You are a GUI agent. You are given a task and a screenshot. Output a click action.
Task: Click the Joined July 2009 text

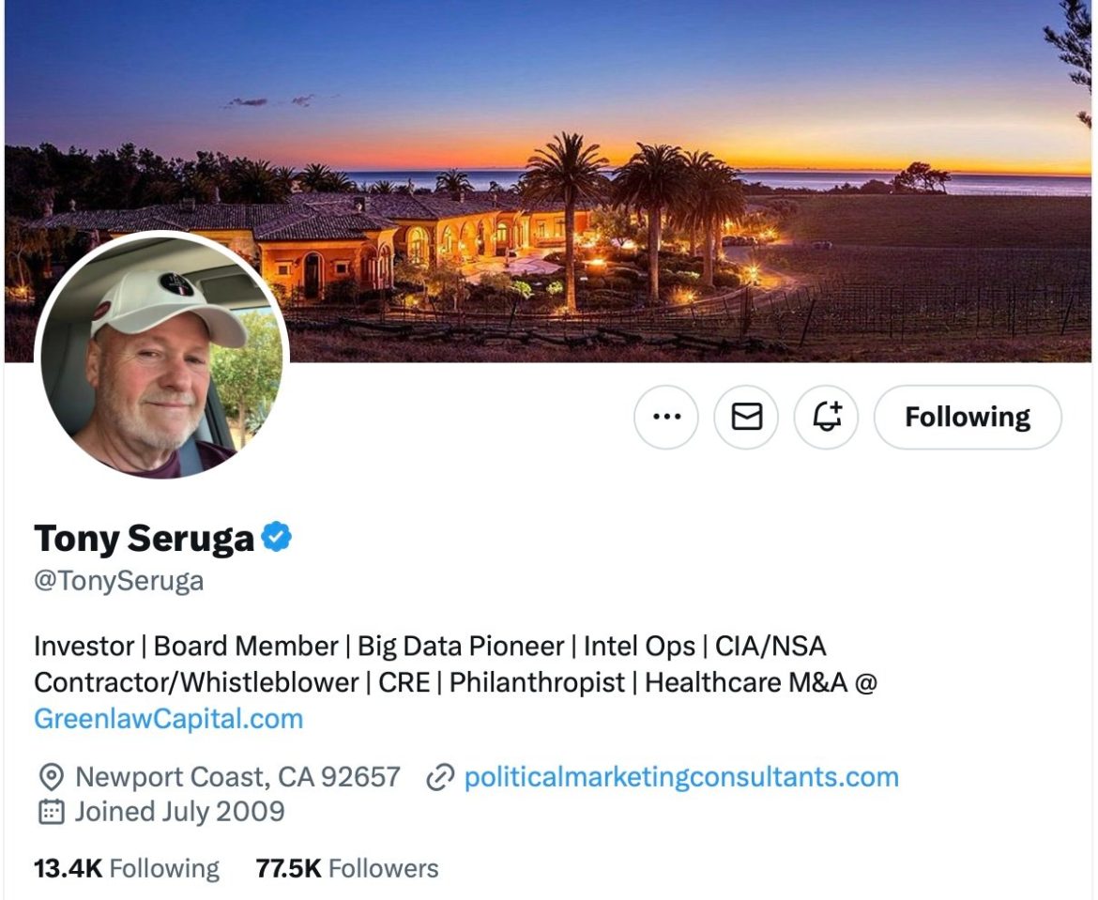point(179,811)
